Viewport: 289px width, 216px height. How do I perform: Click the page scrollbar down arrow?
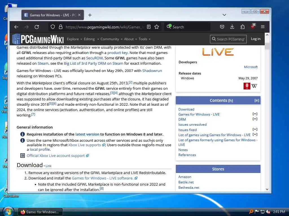click(x=267, y=189)
